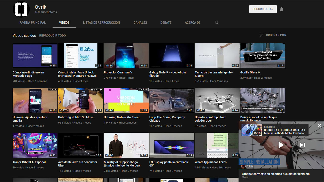Click the miniplayer red progress bar
324x182 pixels.
coord(281,169)
